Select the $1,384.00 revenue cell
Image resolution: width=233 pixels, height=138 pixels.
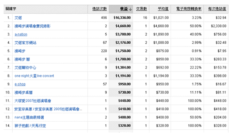pyautogui.click(x=123, y=68)
